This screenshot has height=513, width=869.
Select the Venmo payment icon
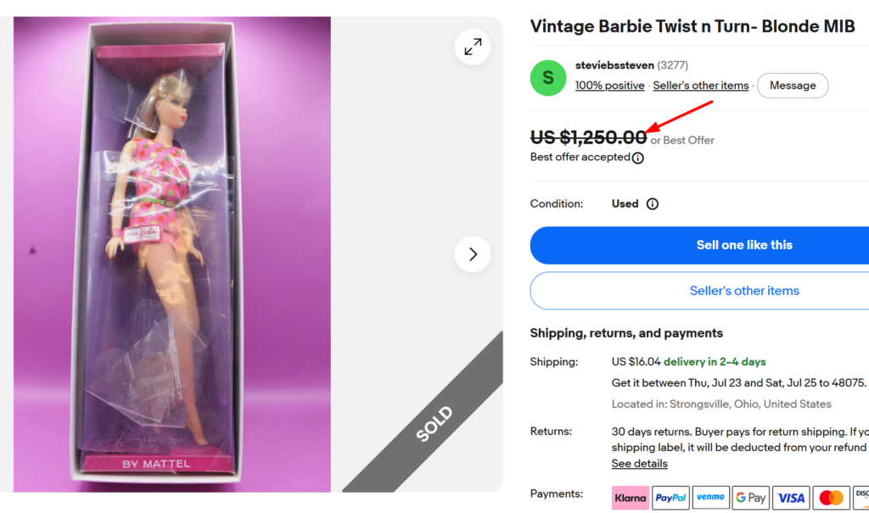(710, 498)
